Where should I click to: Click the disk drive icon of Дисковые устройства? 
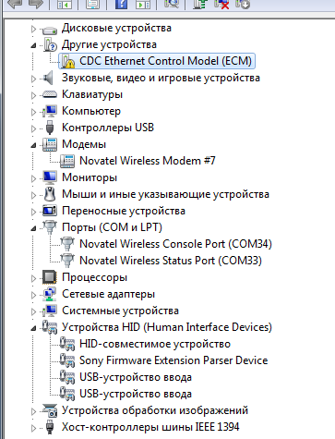(x=50, y=30)
